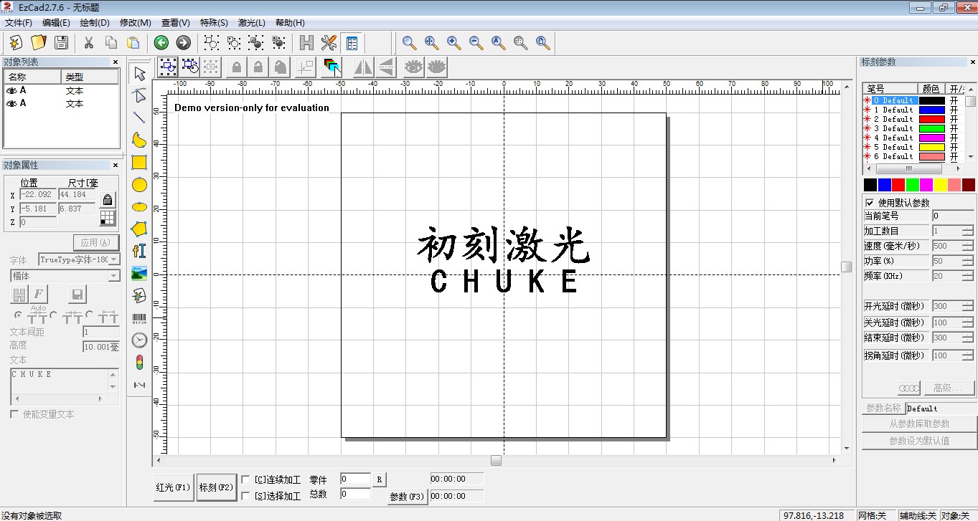The image size is (978, 521).
Task: Select the image insert tool
Action: (x=139, y=273)
